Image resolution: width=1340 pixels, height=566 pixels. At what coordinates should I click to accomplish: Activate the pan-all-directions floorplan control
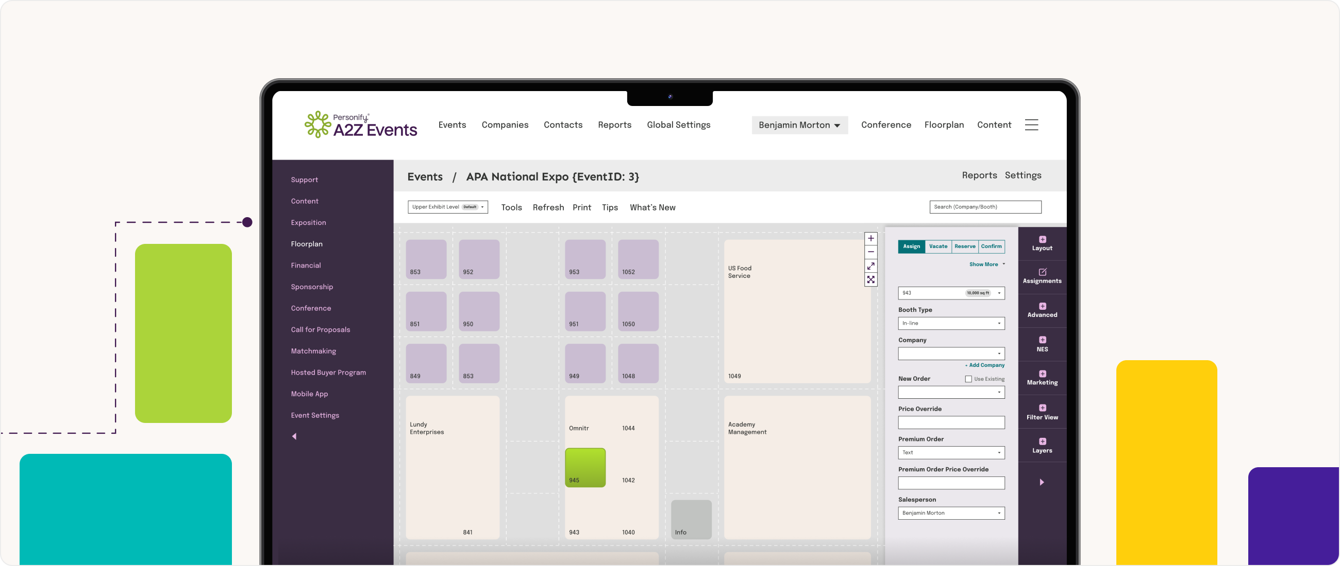(871, 280)
